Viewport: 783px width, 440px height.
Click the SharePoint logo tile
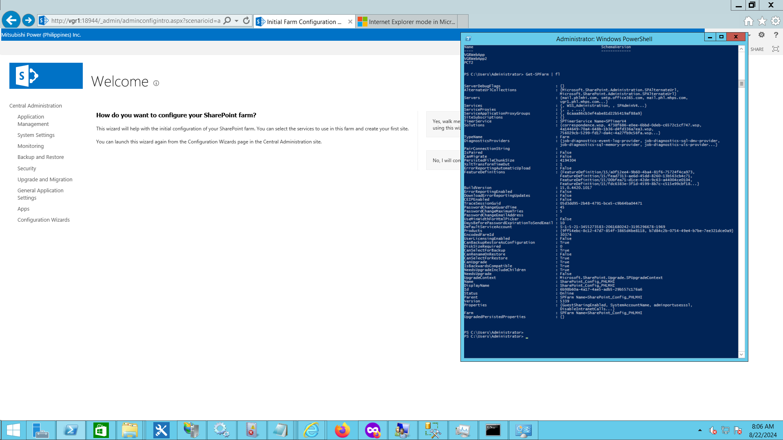click(x=46, y=76)
